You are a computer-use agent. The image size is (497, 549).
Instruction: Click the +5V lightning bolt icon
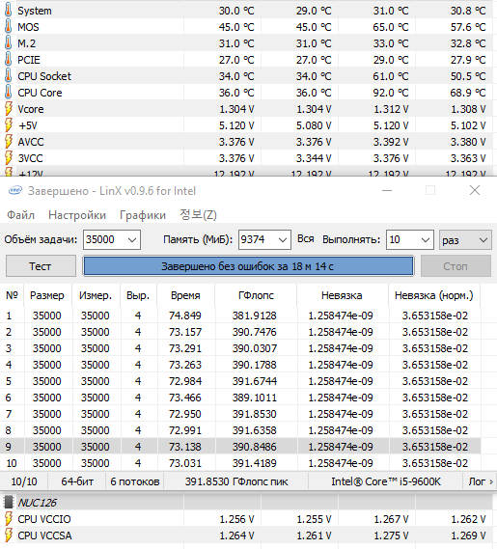pos(9,125)
